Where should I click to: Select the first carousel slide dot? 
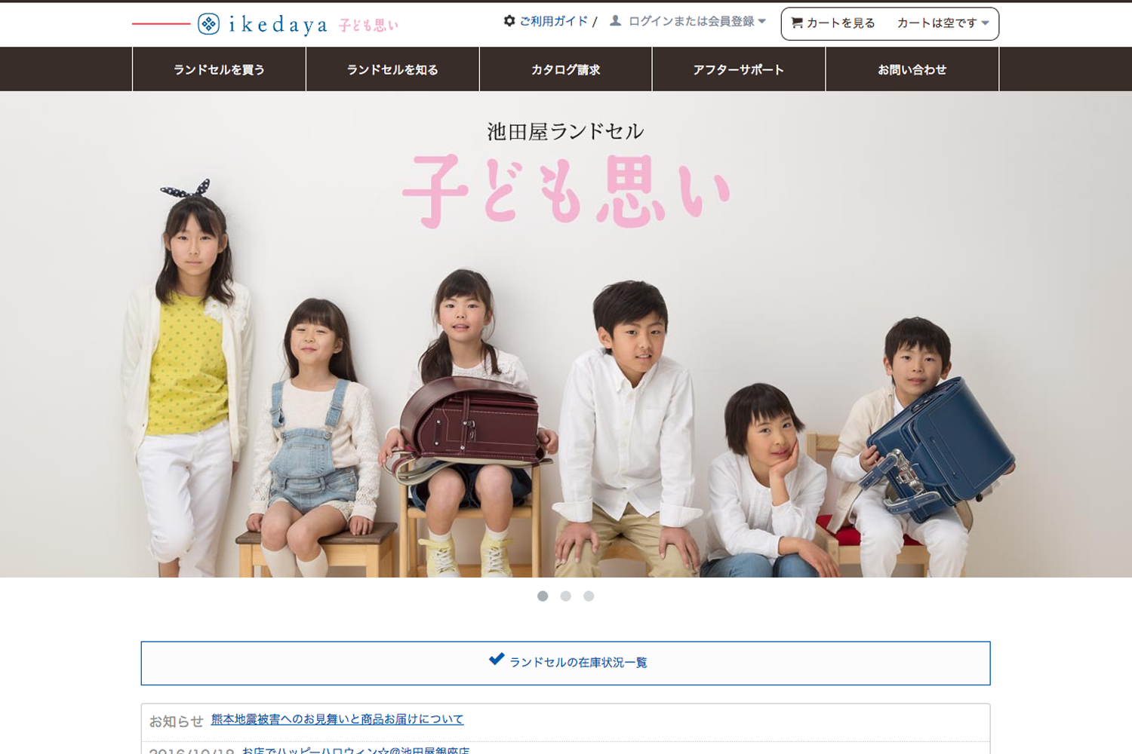543,596
